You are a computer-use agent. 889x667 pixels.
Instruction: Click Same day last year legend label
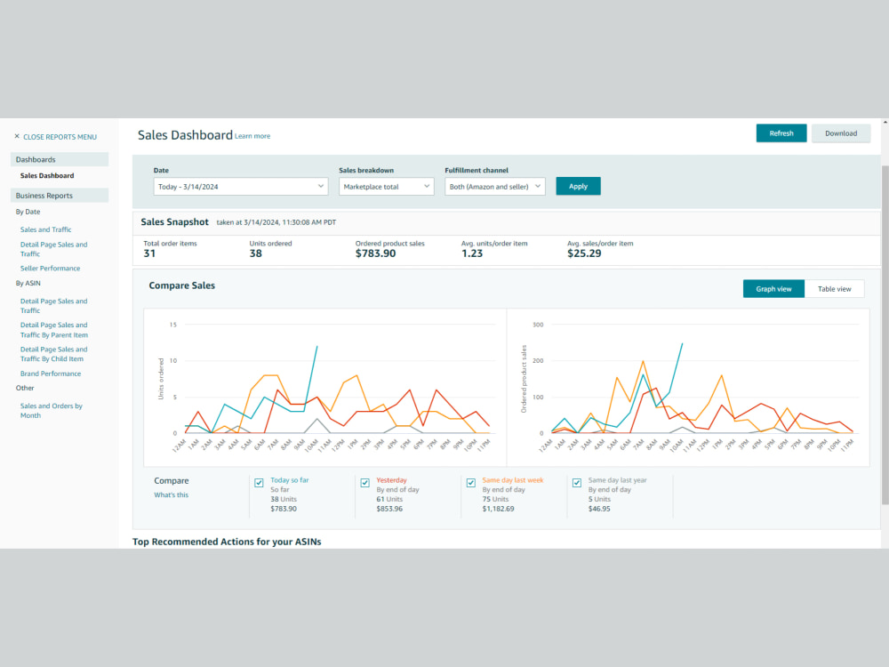[x=618, y=480]
